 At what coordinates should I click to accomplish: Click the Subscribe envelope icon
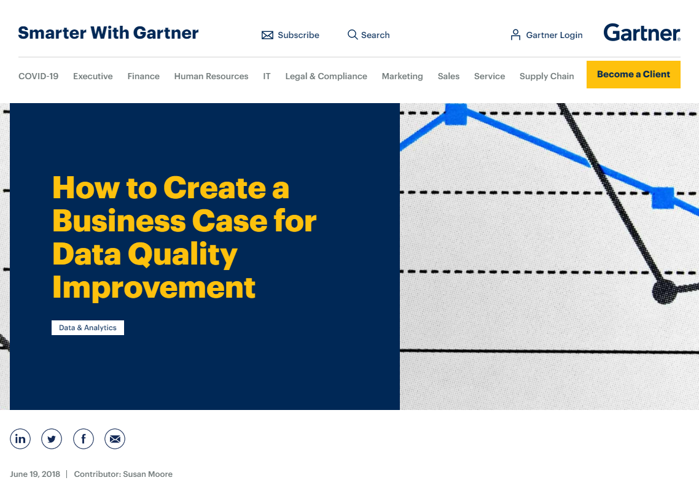coord(268,35)
